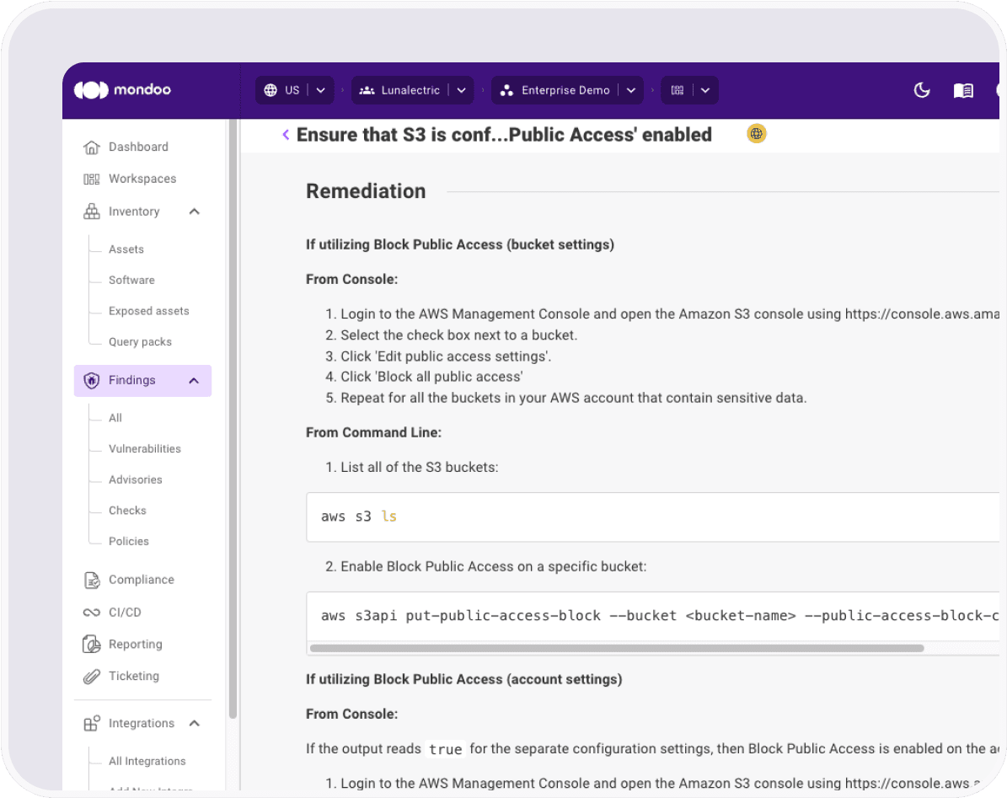Collapse the Findings section

(x=194, y=381)
